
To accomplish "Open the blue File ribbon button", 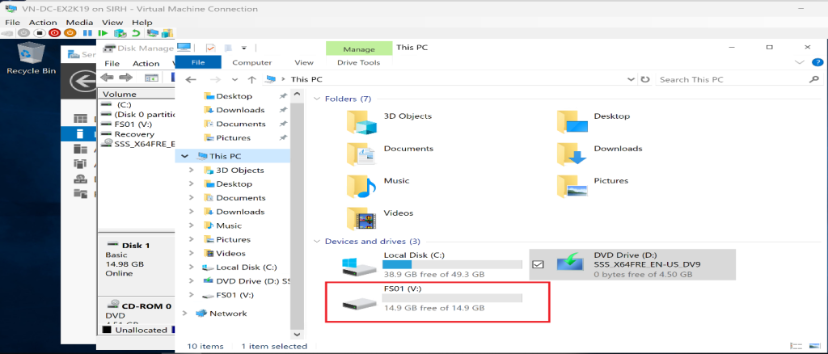I will coord(196,62).
